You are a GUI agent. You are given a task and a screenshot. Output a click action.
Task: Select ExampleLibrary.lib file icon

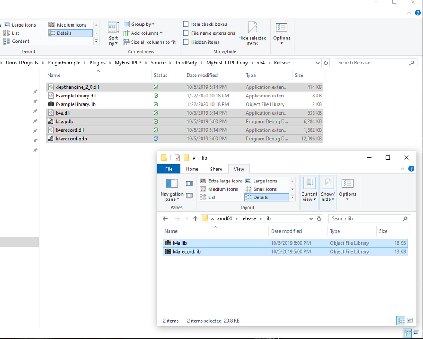click(x=51, y=104)
